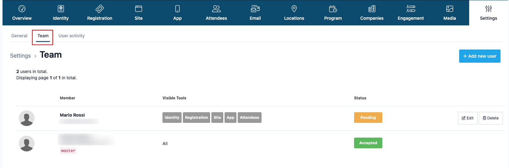
Task: Open the Program calendar icon
Action: 333,9
